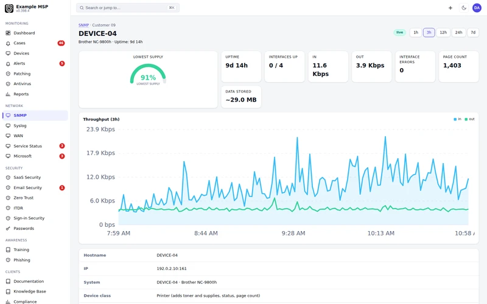Click the Reports bar chart icon
The image size is (487, 304).
8,94
